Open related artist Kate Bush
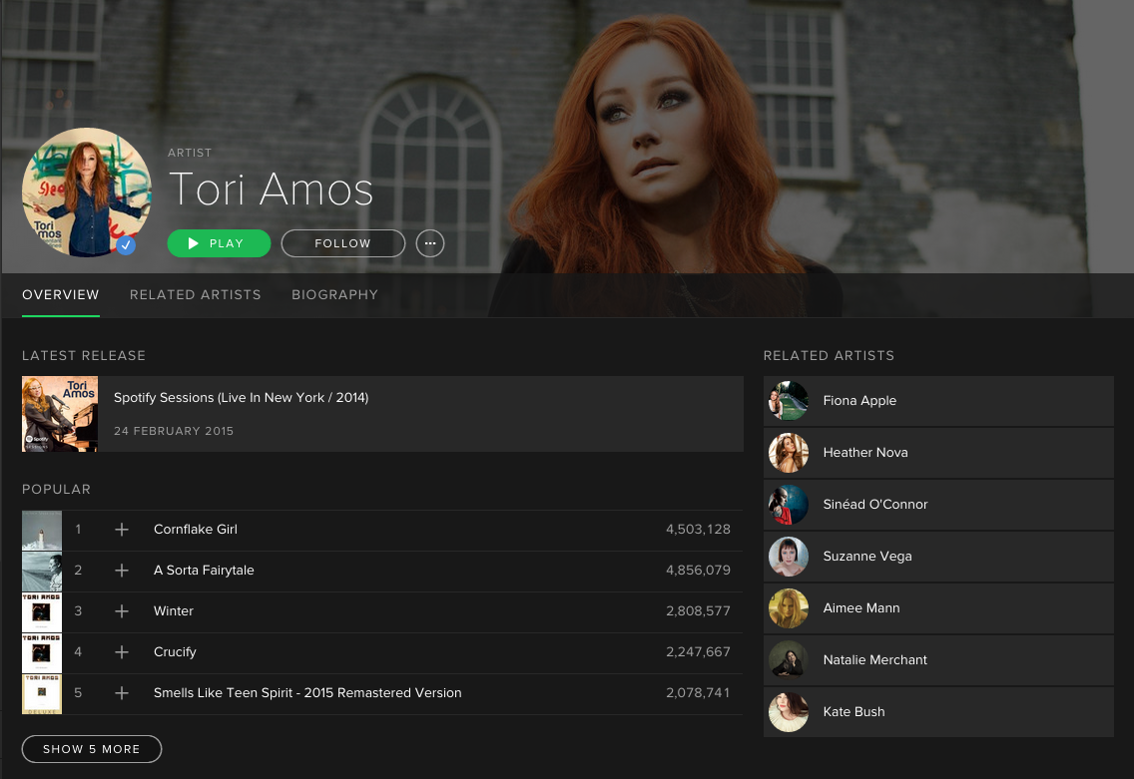The image size is (1134, 779). (x=938, y=712)
